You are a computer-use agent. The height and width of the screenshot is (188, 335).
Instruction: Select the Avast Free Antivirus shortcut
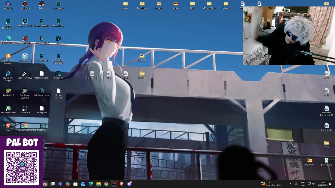point(8,59)
